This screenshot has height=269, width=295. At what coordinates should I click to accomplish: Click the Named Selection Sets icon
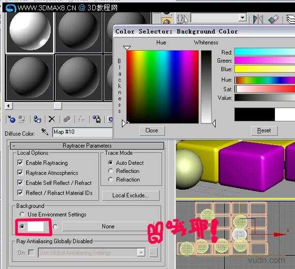coord(182,19)
